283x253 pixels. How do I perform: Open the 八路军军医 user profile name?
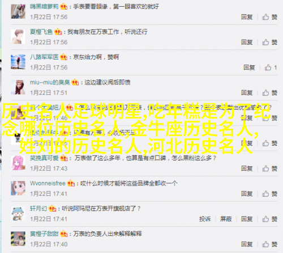44,57
